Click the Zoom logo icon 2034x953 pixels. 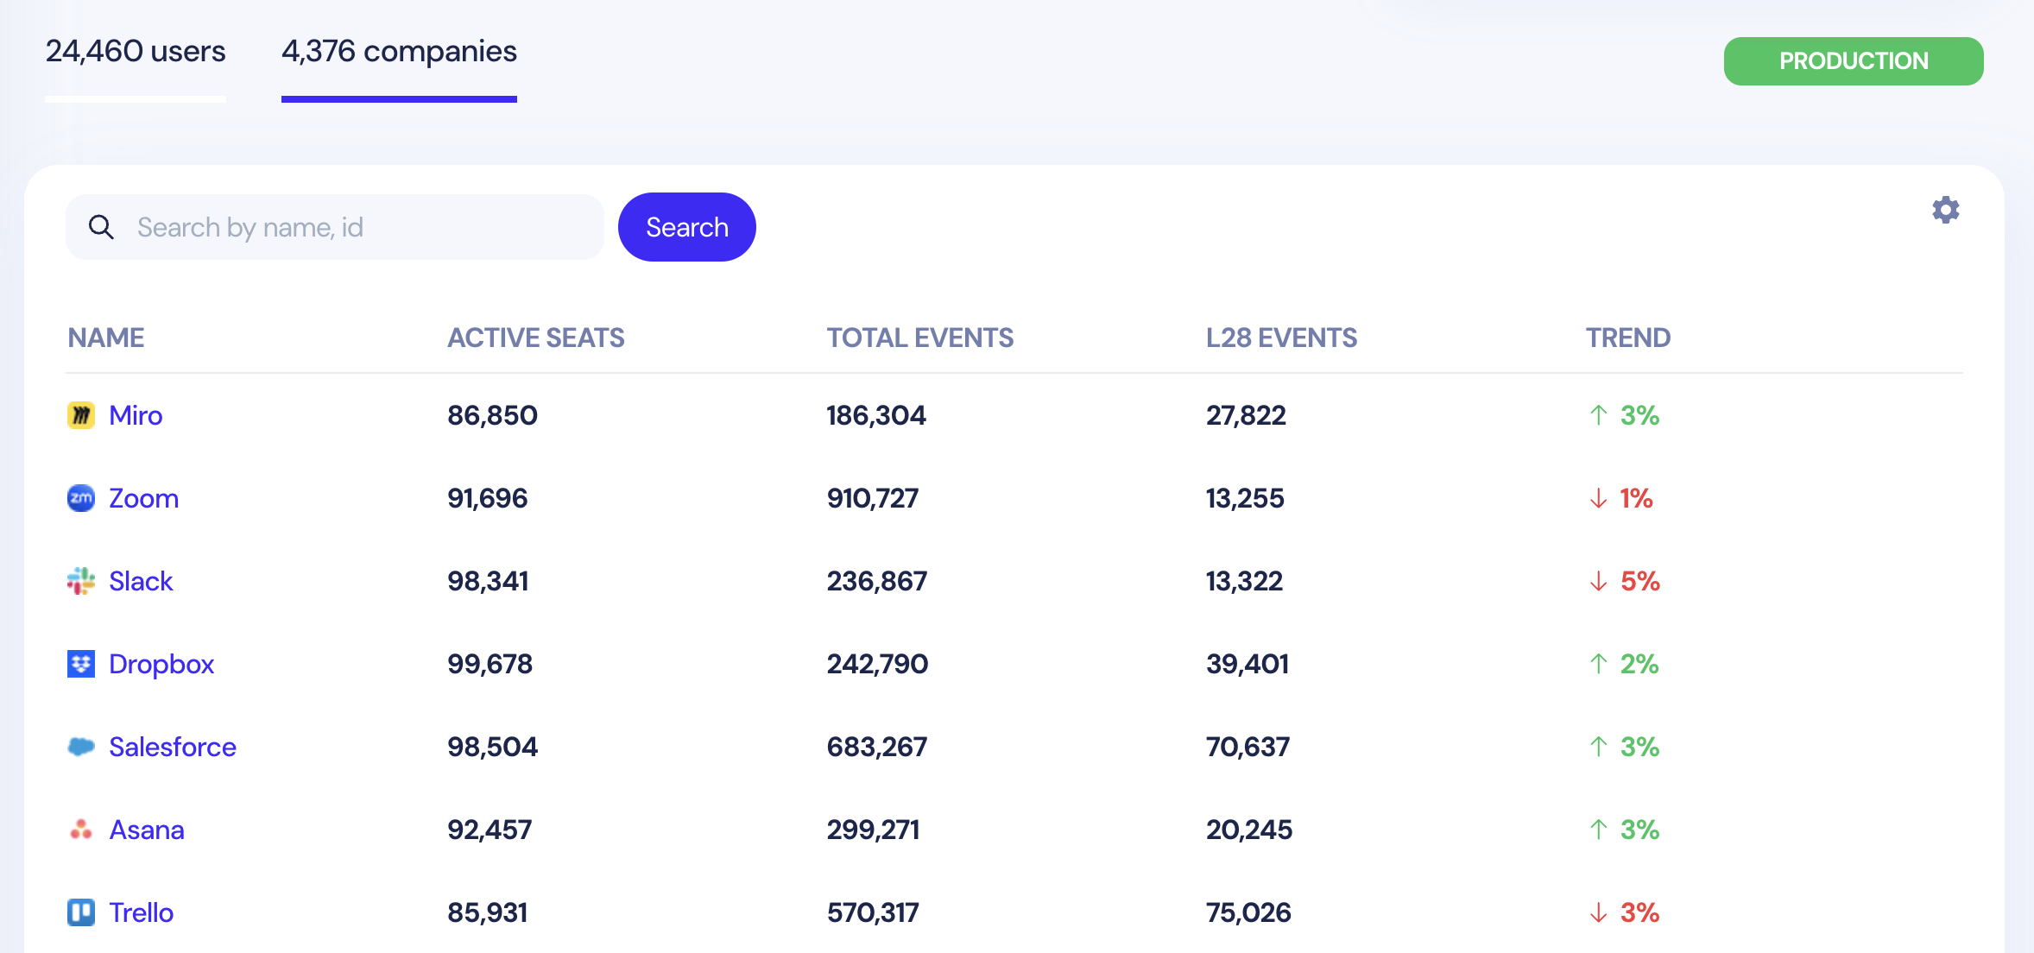click(80, 498)
